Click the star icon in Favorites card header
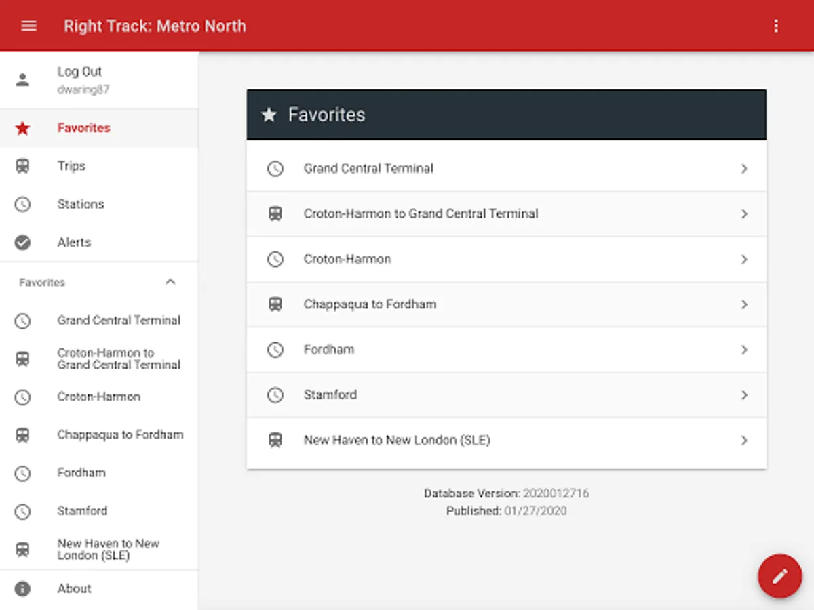This screenshot has width=814, height=610. tap(269, 115)
